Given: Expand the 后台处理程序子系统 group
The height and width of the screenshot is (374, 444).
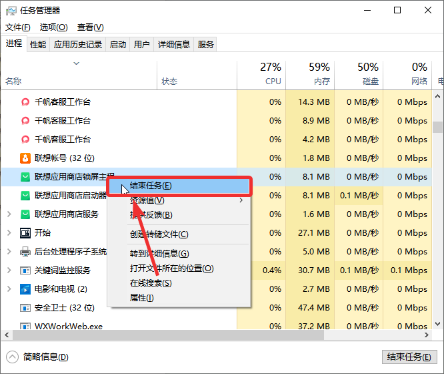Looking at the screenshot, I should click(x=9, y=252).
